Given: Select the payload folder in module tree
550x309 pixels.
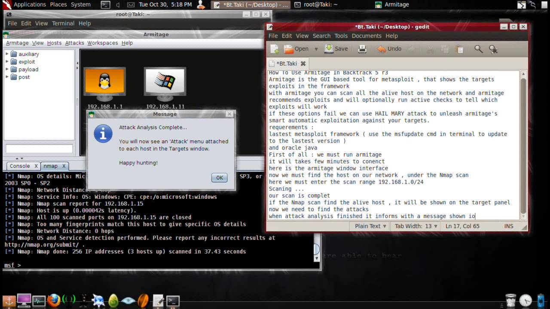Looking at the screenshot, I should point(24,70).
